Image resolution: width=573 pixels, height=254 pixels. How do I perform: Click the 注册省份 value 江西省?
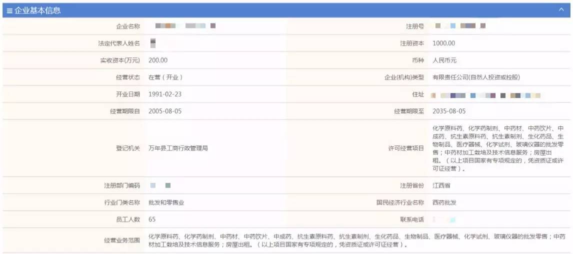pyautogui.click(x=441, y=186)
